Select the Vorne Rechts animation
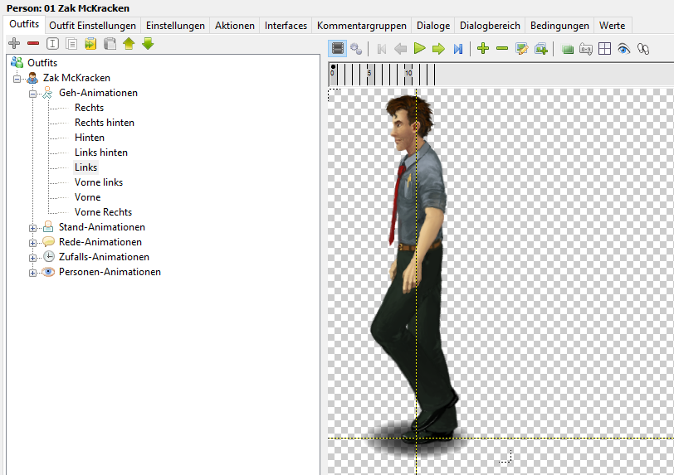The height and width of the screenshot is (475, 674). [x=103, y=212]
